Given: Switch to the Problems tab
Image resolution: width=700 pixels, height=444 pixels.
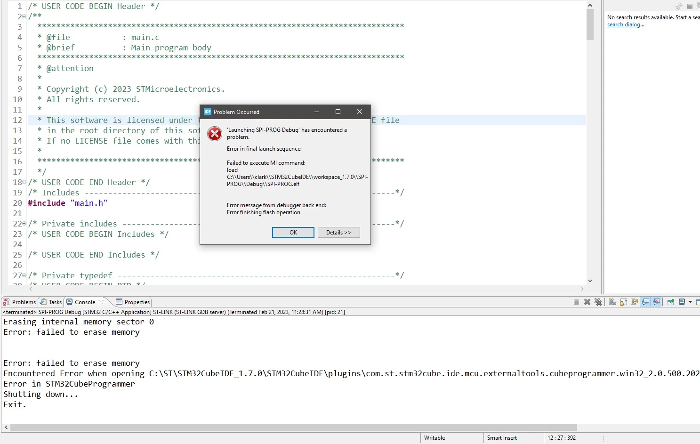Looking at the screenshot, I should tap(19, 302).
